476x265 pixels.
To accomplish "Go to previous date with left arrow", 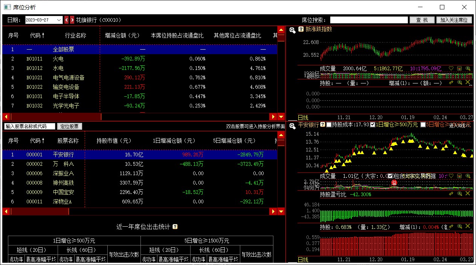I will pos(67,20).
